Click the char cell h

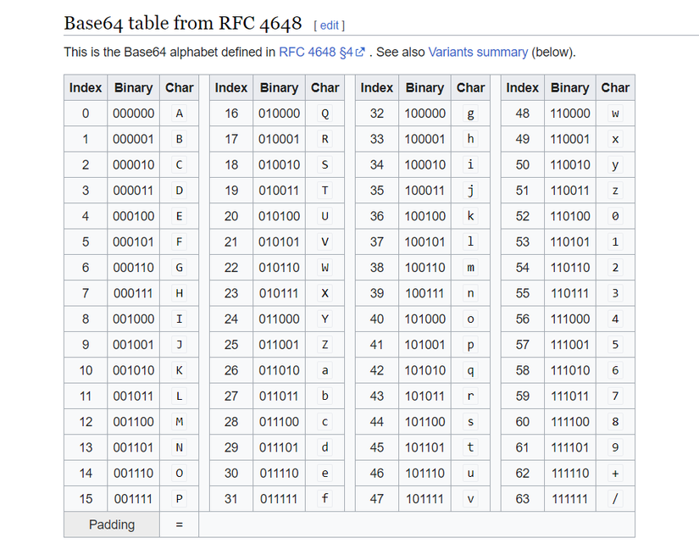[470, 139]
